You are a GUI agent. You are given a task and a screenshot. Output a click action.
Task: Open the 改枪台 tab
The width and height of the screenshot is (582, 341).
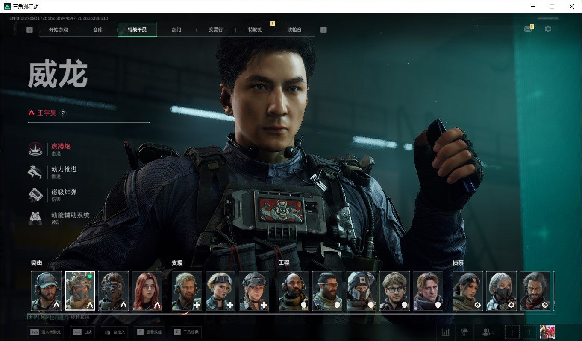coord(294,30)
